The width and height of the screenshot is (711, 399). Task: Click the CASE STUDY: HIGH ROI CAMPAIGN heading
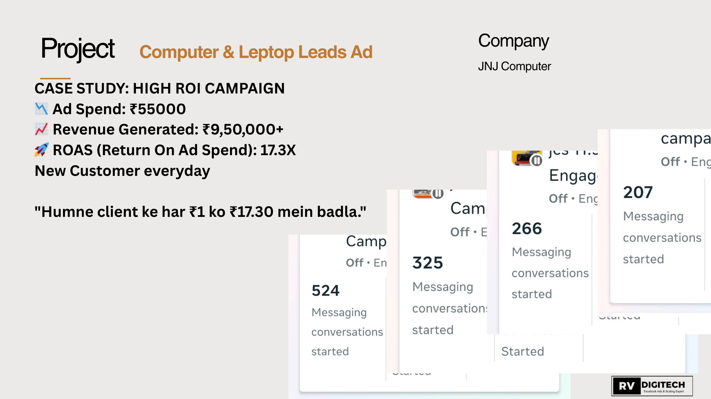click(x=160, y=89)
